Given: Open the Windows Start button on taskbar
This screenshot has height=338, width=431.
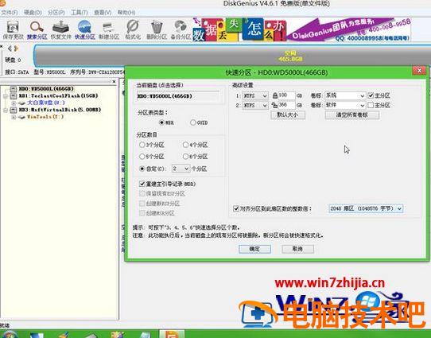Looking at the screenshot, I should click(x=9, y=335).
